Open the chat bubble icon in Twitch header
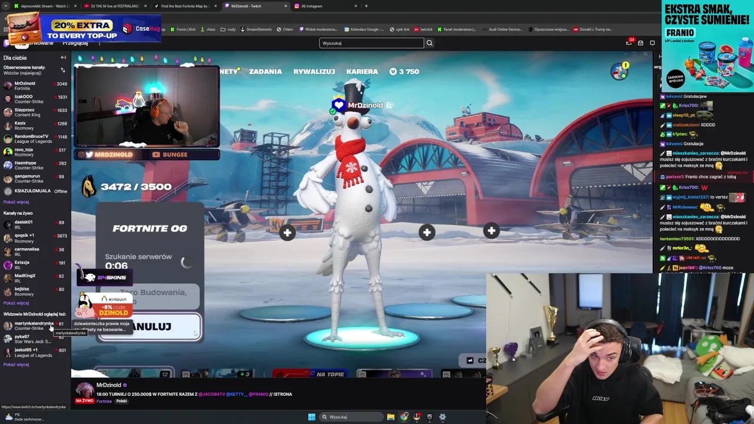Screen dimensions: 754x424 (652, 43)
